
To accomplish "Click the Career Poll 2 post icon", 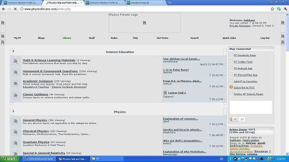I will coord(165,93).
